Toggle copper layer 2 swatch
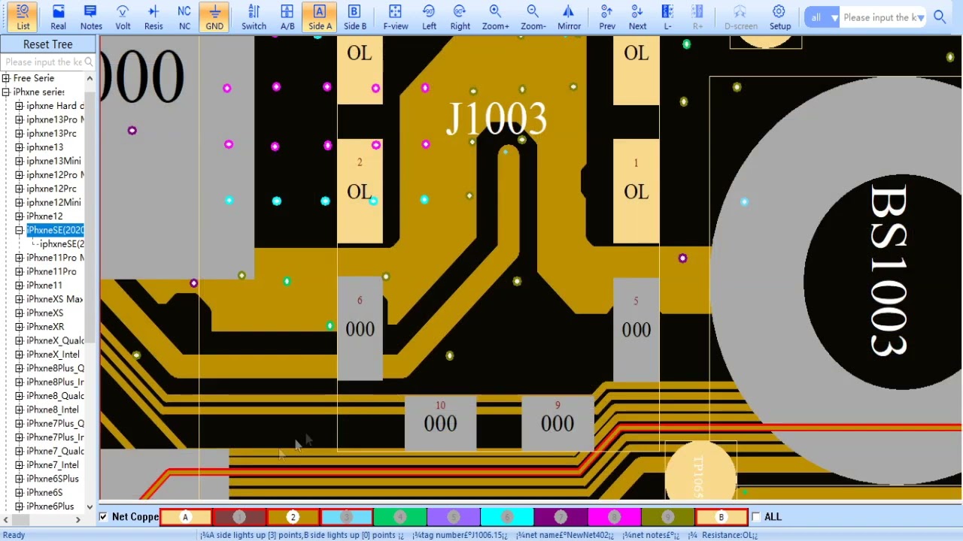The image size is (963, 541). tap(293, 517)
